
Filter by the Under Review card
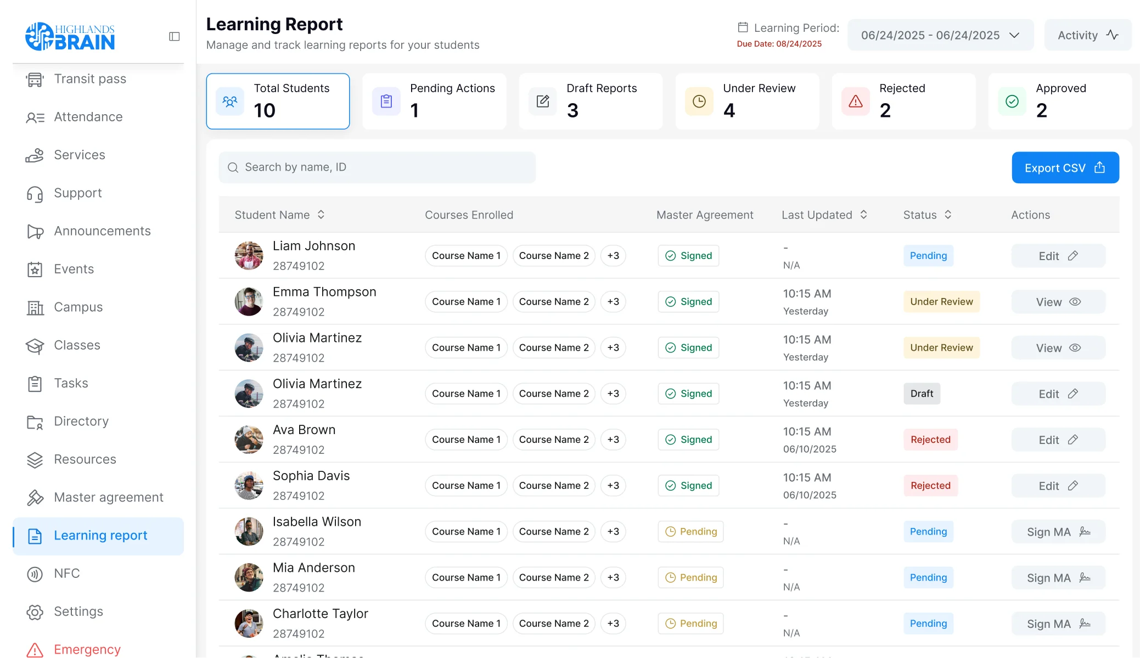pos(747,102)
